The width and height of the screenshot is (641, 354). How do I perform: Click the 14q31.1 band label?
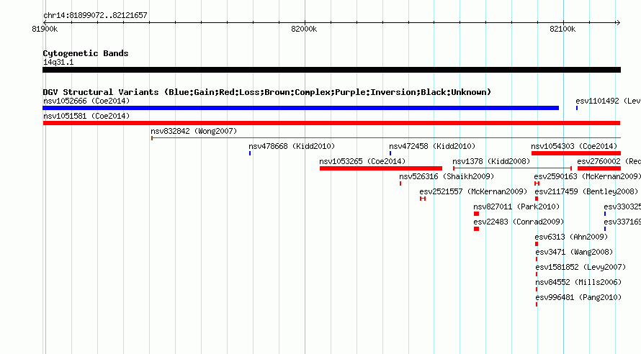coord(58,62)
